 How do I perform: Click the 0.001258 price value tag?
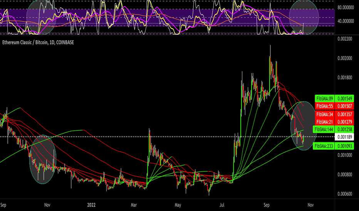coord(345,129)
